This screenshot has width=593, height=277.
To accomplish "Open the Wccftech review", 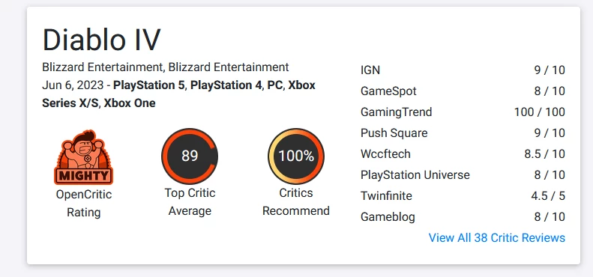I will (463, 154).
